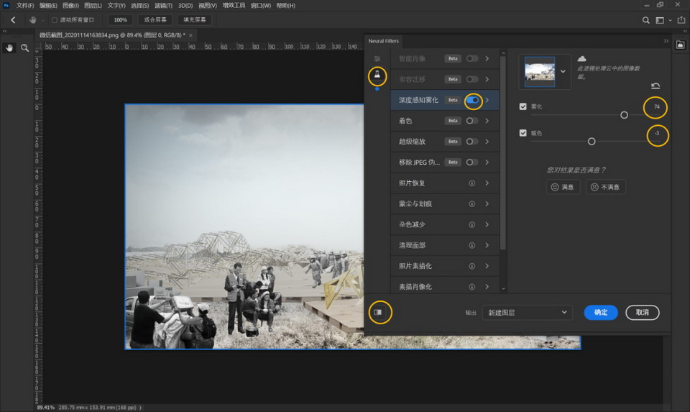Open the 滤镜(T) menu

[x=162, y=6]
